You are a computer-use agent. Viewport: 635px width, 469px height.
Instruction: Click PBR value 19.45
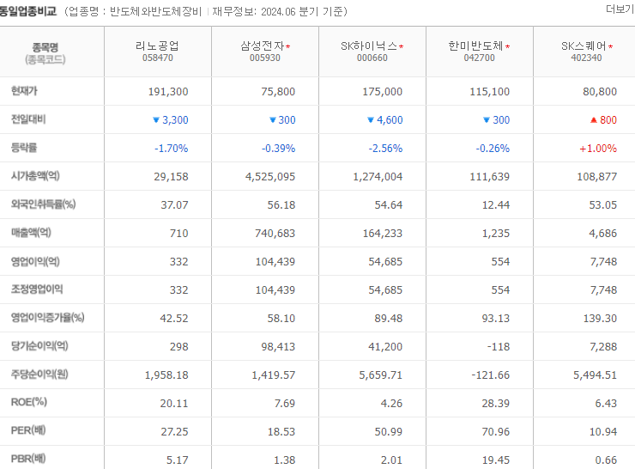496,460
